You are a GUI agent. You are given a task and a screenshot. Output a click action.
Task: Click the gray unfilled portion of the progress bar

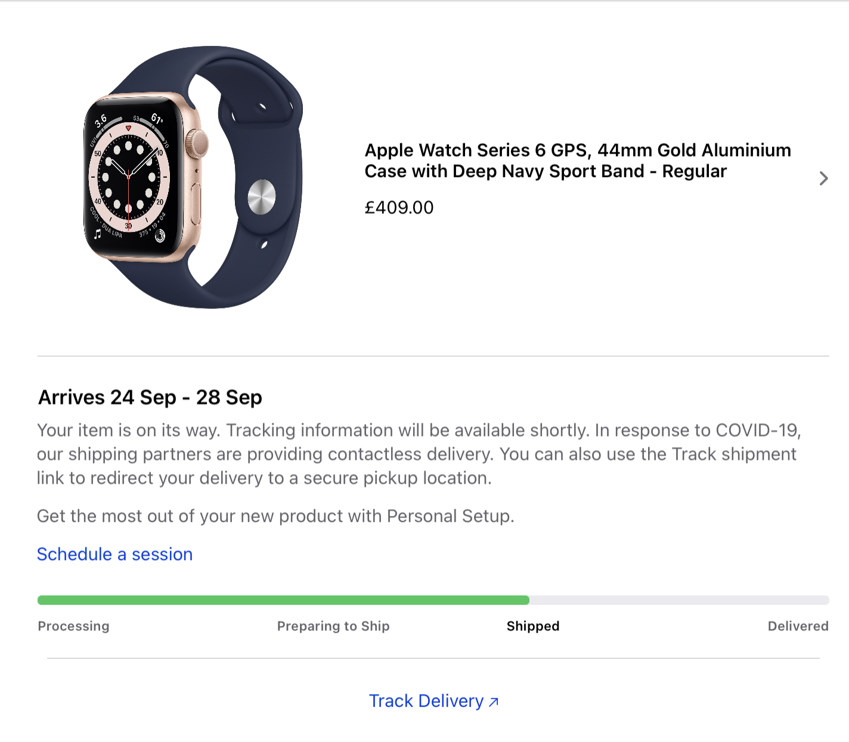pos(680,599)
